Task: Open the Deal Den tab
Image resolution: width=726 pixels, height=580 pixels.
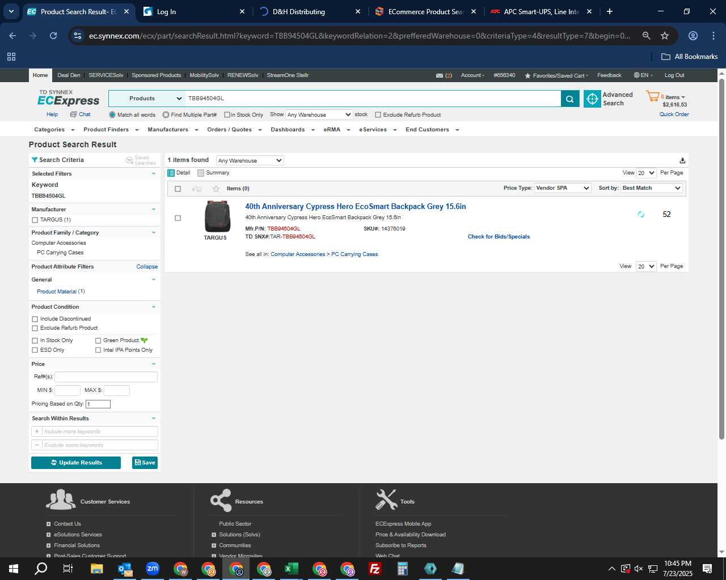Action: [x=69, y=75]
